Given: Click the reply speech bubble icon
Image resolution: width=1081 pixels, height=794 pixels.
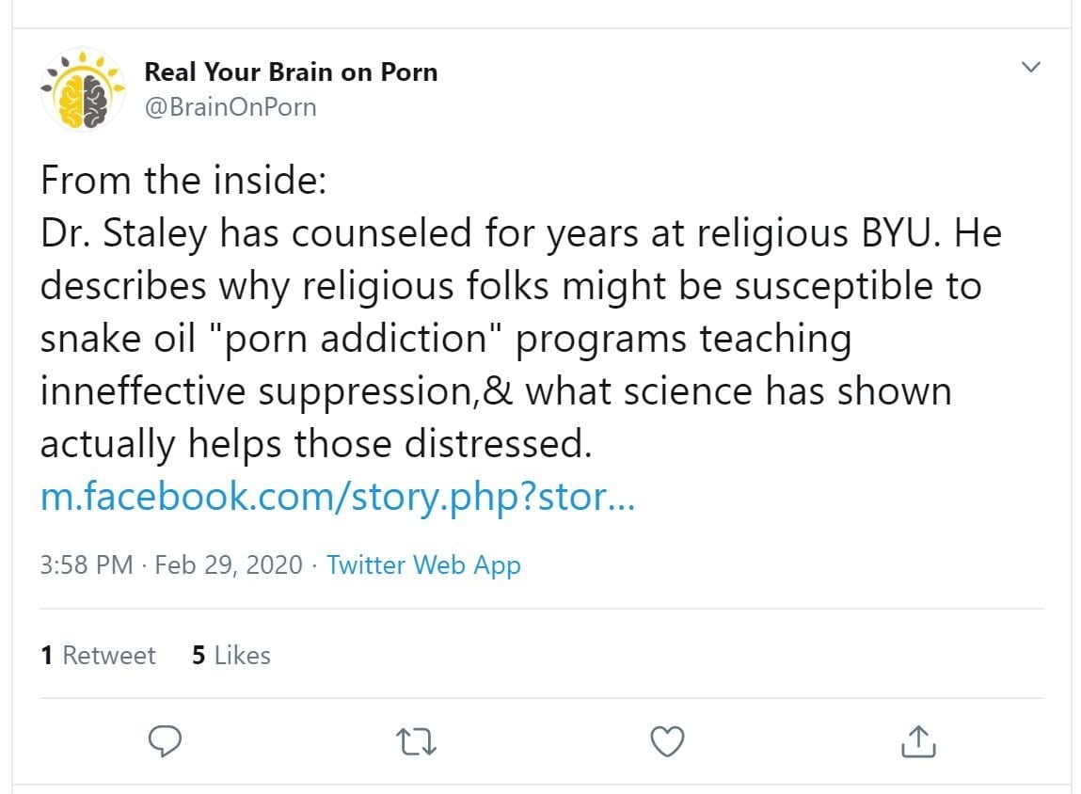Looking at the screenshot, I should coord(166,742).
